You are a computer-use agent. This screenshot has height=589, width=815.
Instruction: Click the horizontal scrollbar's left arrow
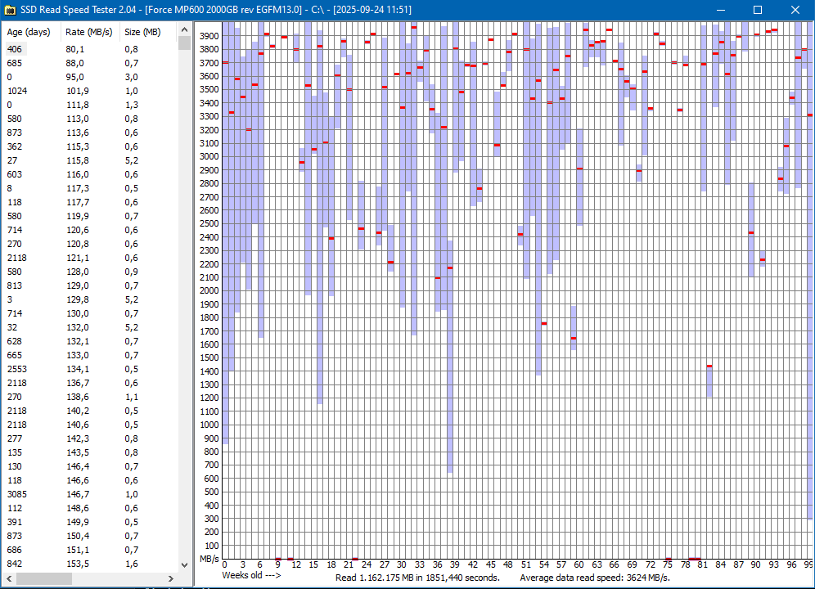[9, 578]
